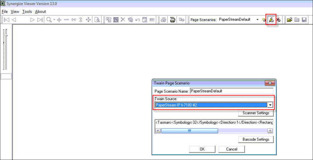Click the horizontal scrollbar right arrow
The image size is (313, 160).
click(x=270, y=131)
